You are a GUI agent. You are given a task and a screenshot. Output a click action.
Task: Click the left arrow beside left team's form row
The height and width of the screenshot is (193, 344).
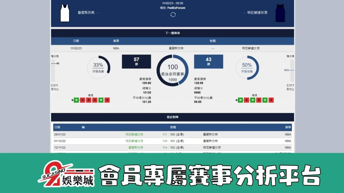point(73,100)
